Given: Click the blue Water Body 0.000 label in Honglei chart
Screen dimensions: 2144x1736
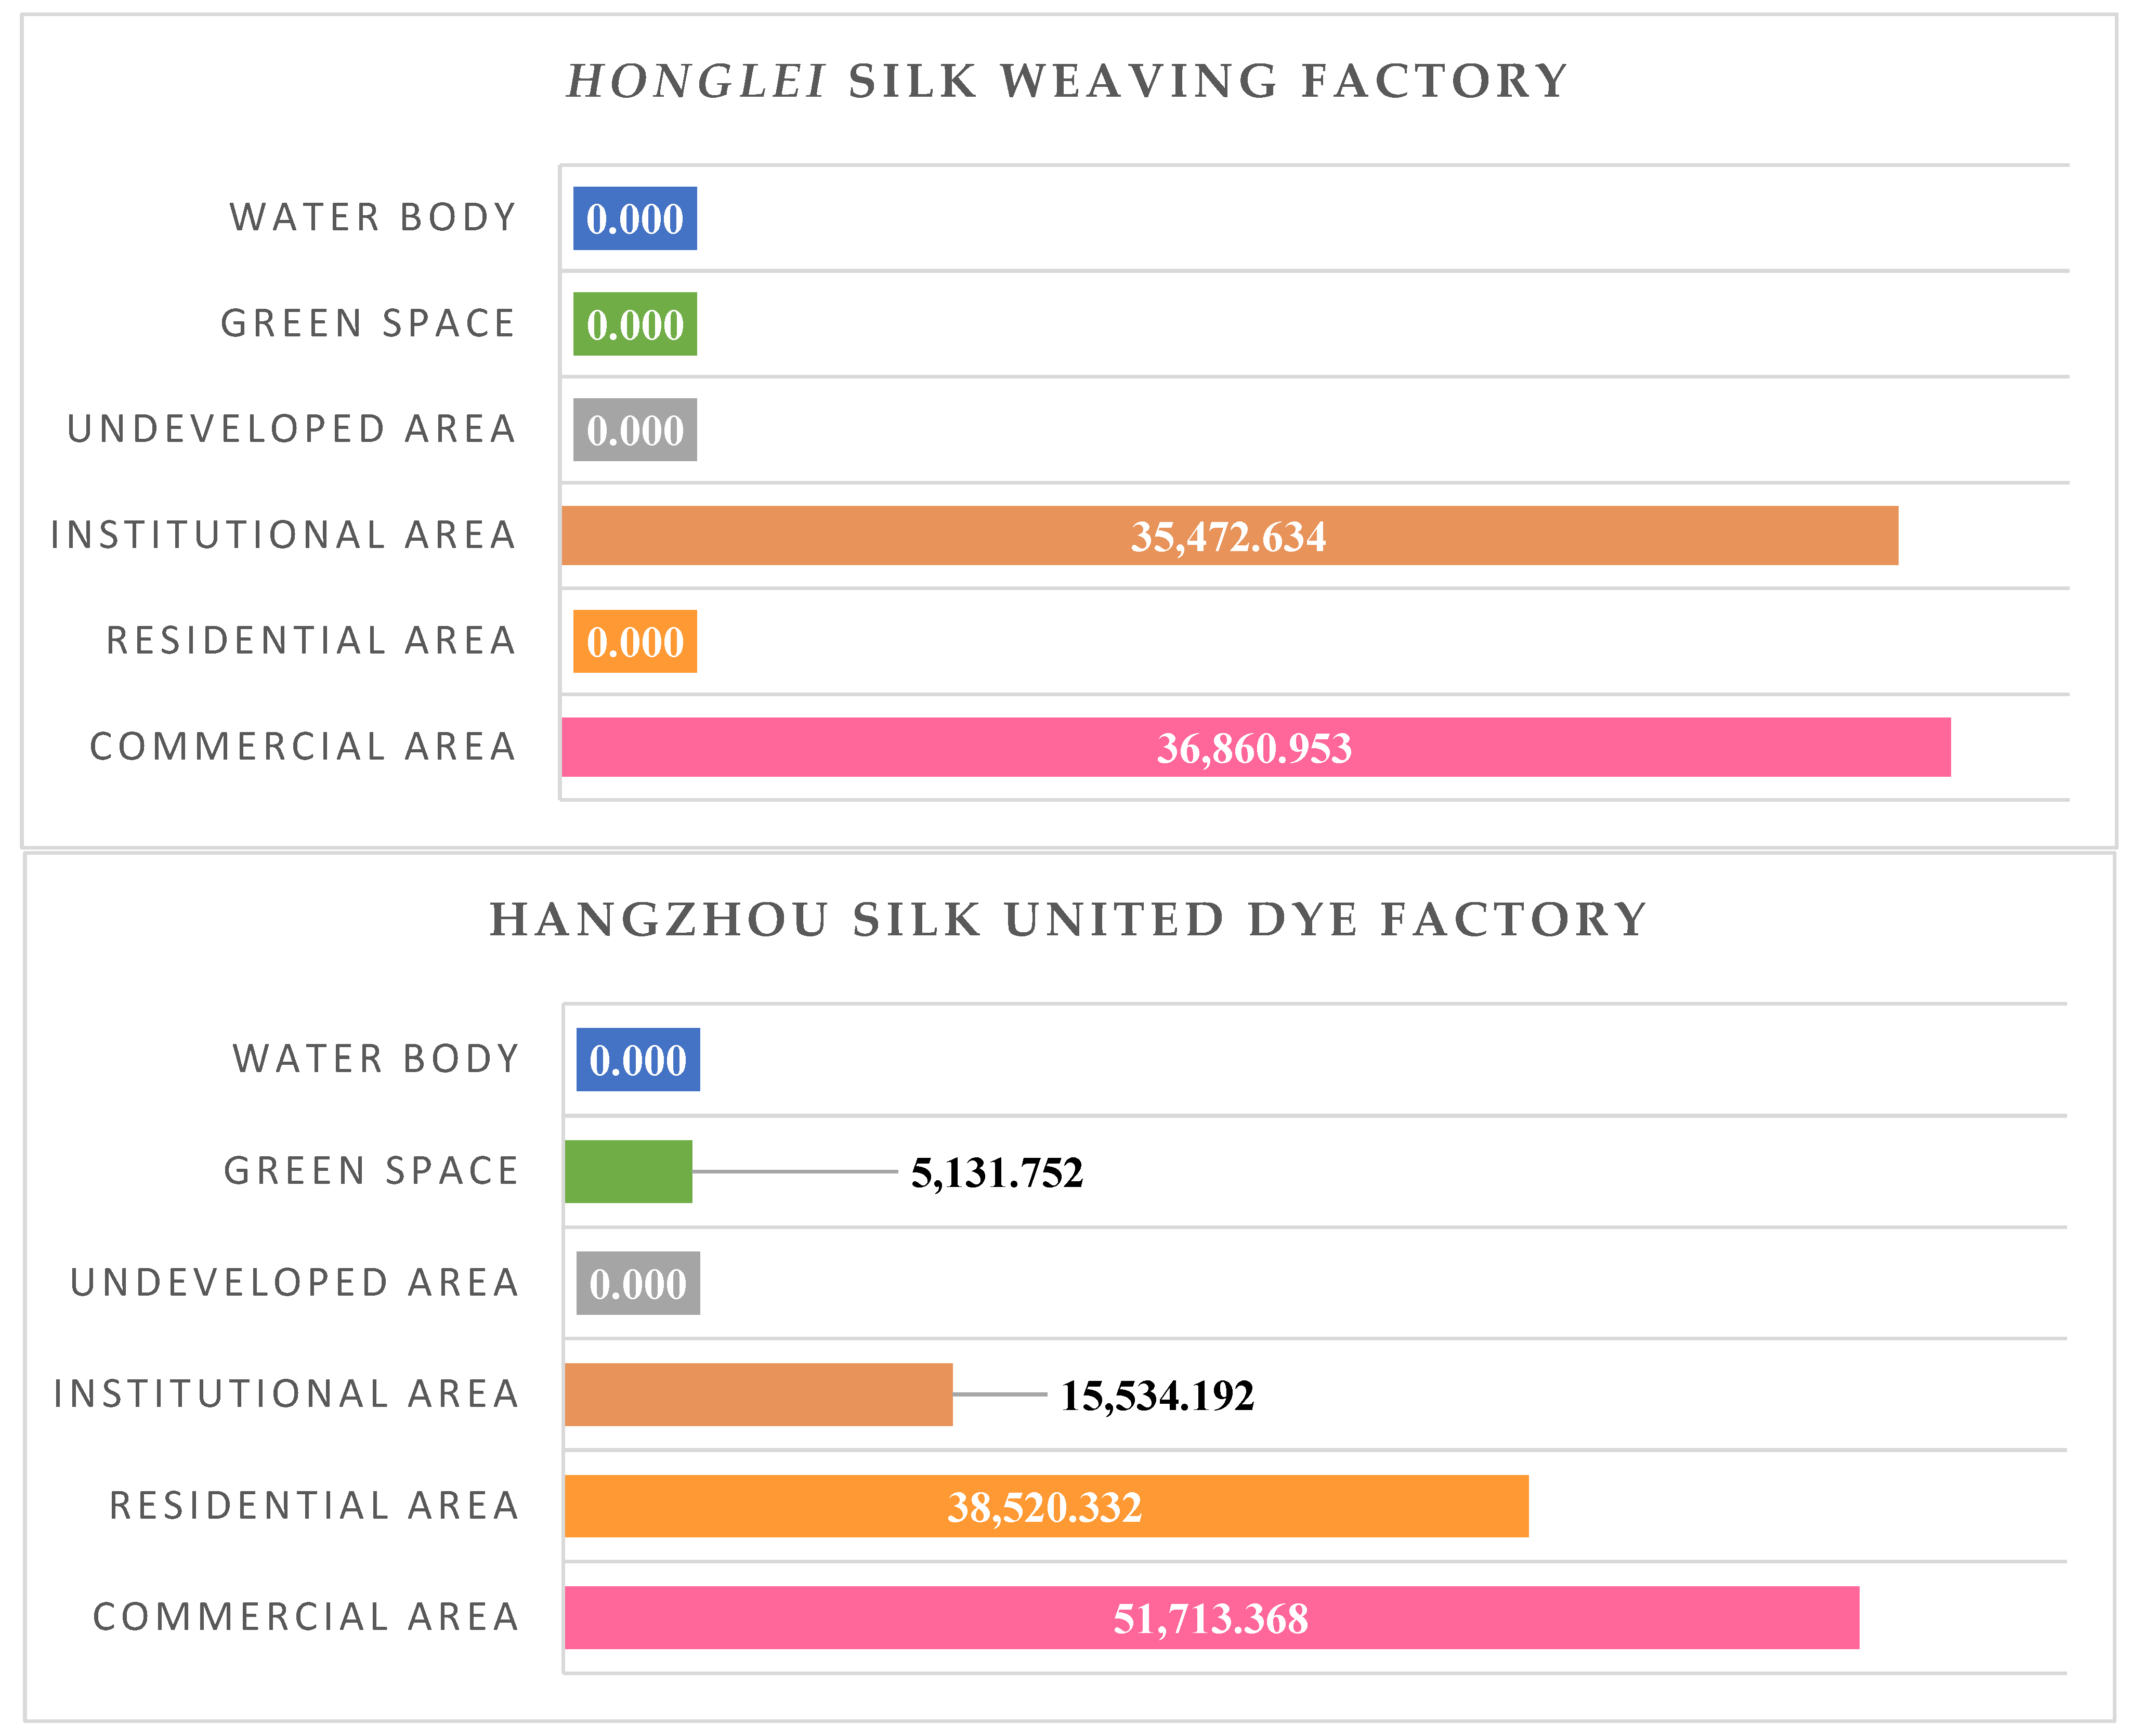Looking at the screenshot, I should tap(635, 219).
